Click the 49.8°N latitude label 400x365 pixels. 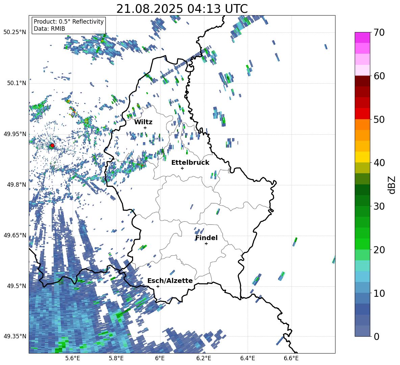point(16,185)
